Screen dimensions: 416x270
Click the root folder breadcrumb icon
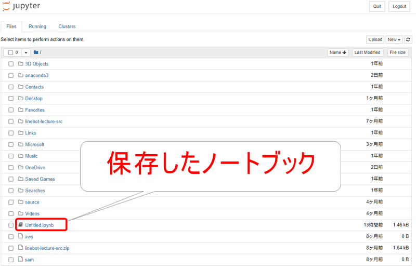click(36, 52)
